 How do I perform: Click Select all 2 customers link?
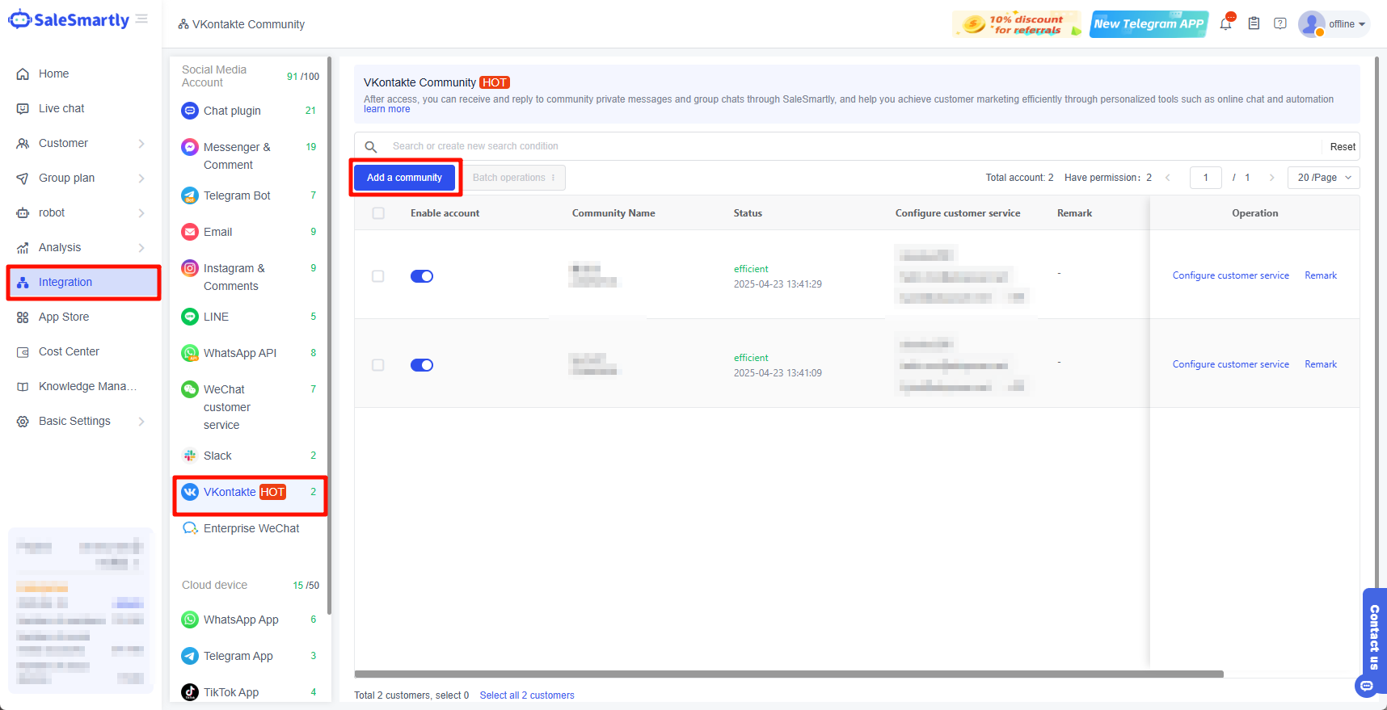[x=527, y=695]
